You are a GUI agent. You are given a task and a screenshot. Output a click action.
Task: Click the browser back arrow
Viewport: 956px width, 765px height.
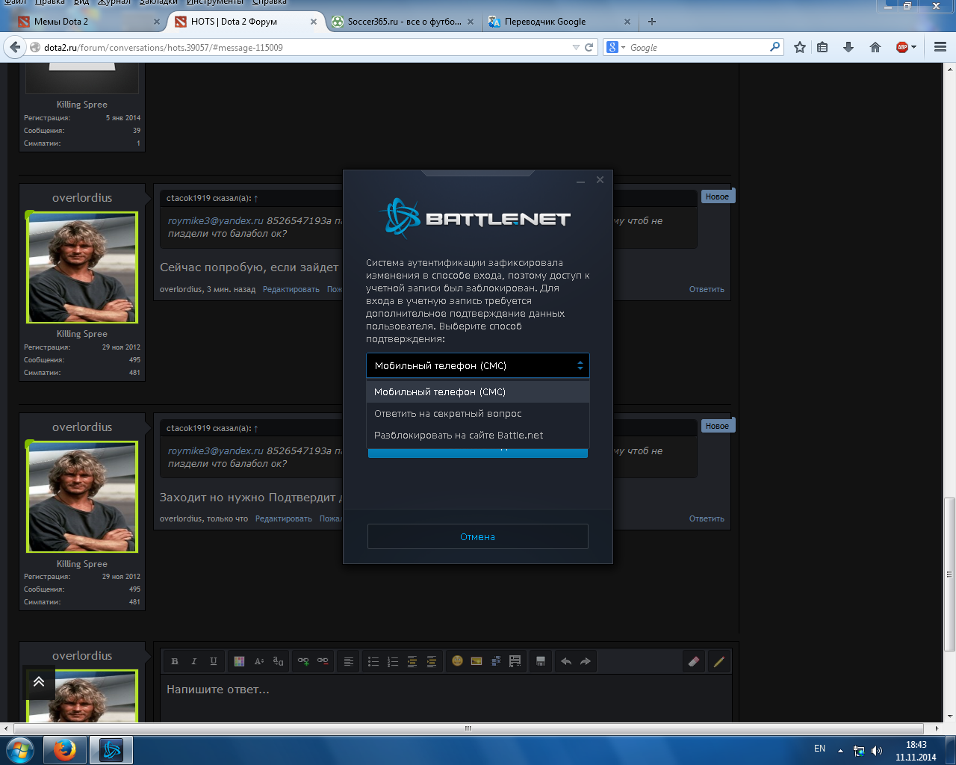point(15,47)
